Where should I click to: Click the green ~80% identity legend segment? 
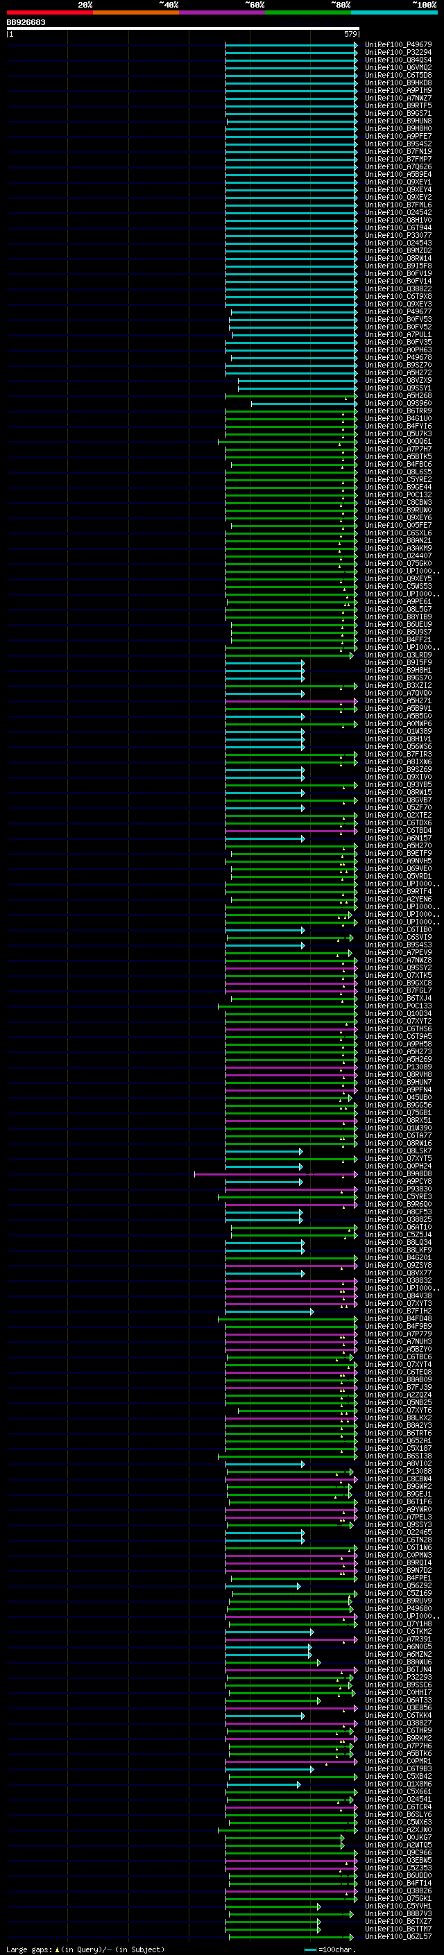[308, 12]
